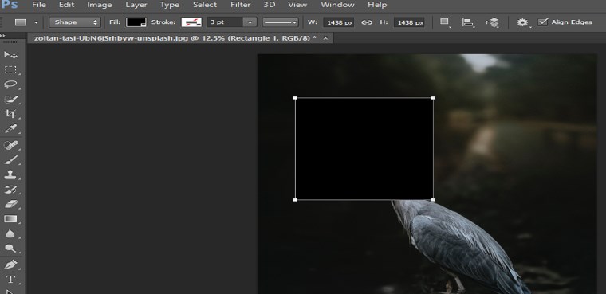The width and height of the screenshot is (606, 294).
Task: Toggle the Align Edges checkbox
Action: coord(543,22)
